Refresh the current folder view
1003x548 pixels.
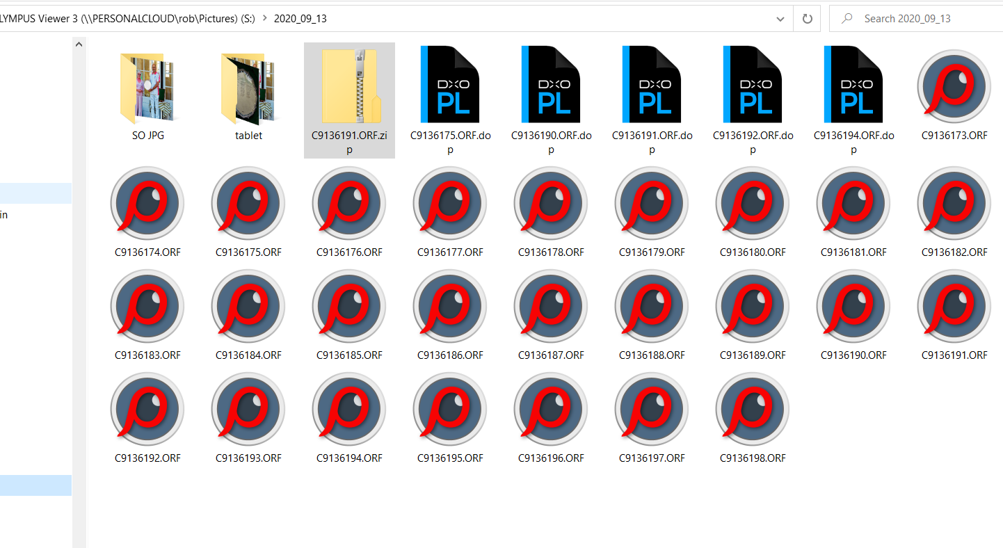click(808, 19)
